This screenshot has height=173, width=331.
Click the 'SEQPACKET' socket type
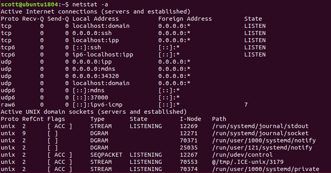(106, 155)
